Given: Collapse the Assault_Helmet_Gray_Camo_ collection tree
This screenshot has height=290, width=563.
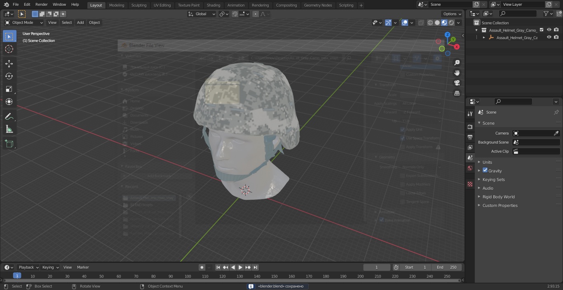Looking at the screenshot, I should click(x=476, y=30).
